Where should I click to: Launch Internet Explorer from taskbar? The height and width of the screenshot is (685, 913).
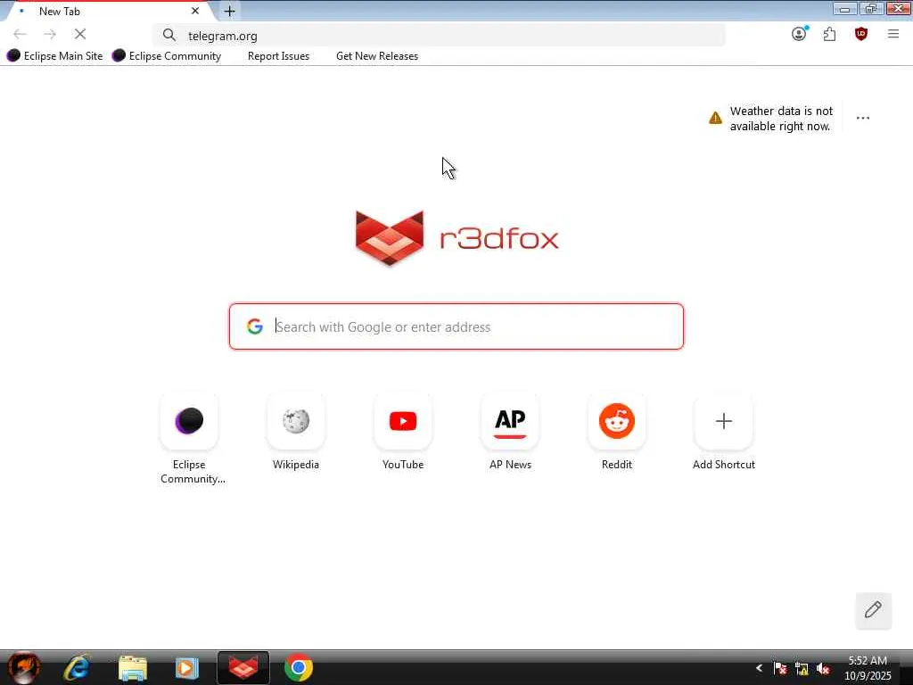point(77,667)
